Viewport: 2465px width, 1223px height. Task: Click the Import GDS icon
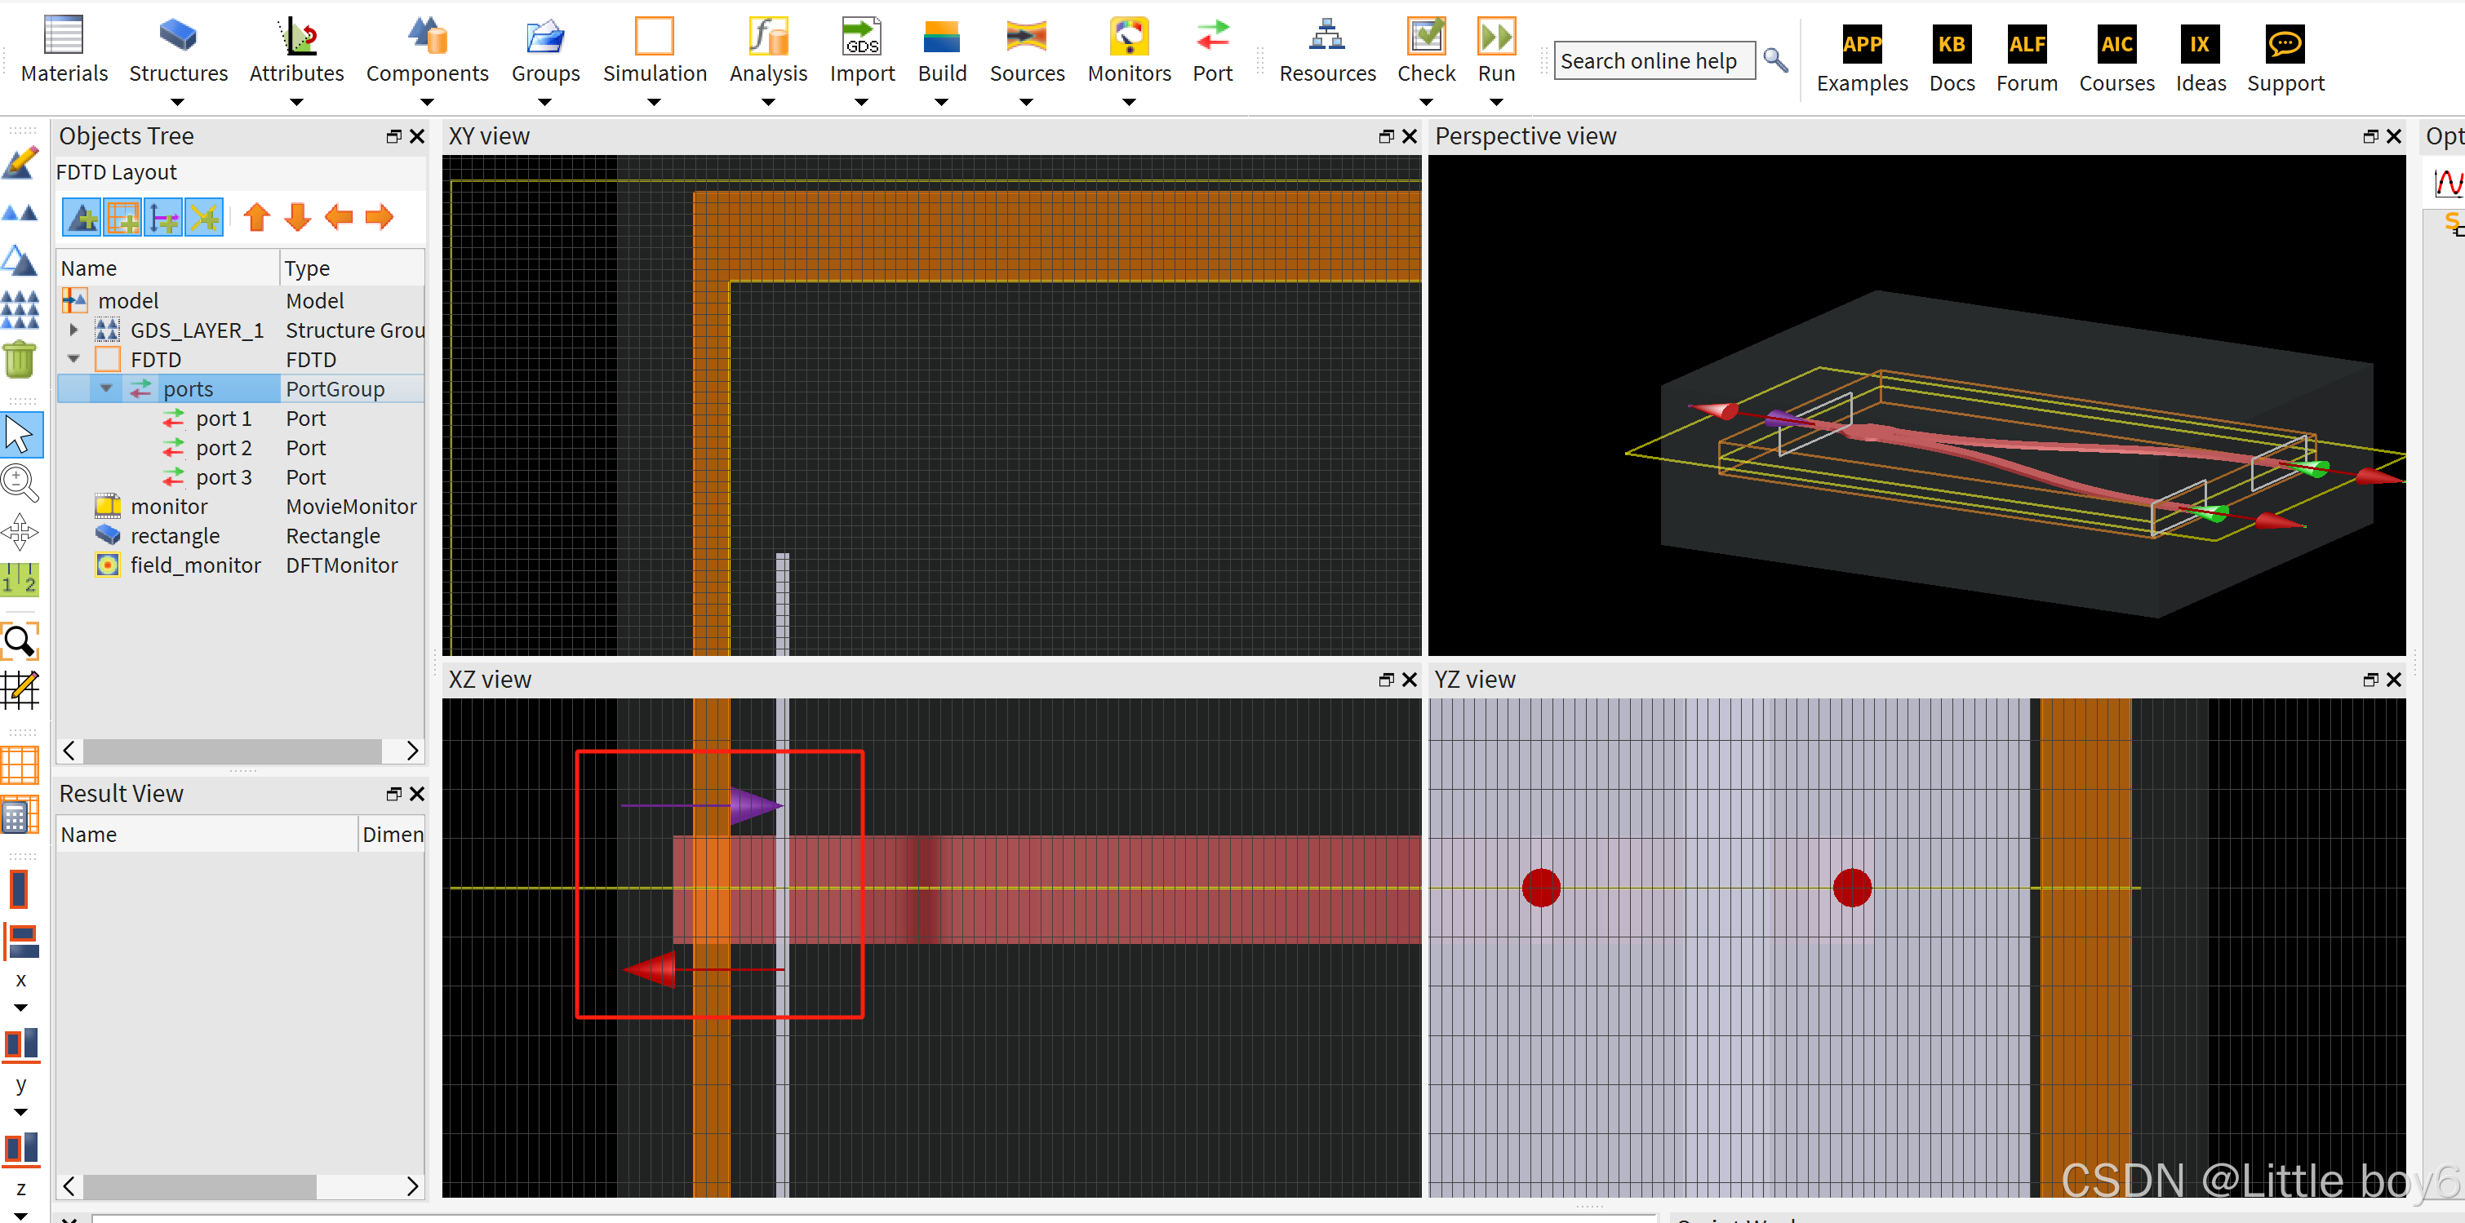[x=861, y=37]
